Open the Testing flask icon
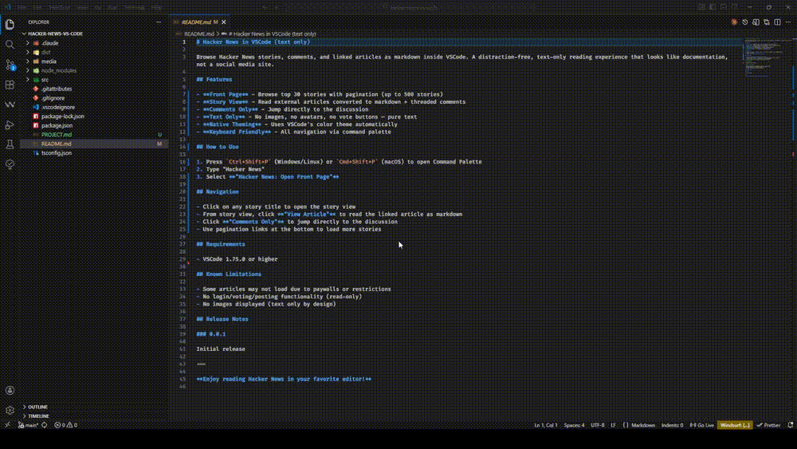Viewport: 797px width, 449px height. click(x=10, y=145)
